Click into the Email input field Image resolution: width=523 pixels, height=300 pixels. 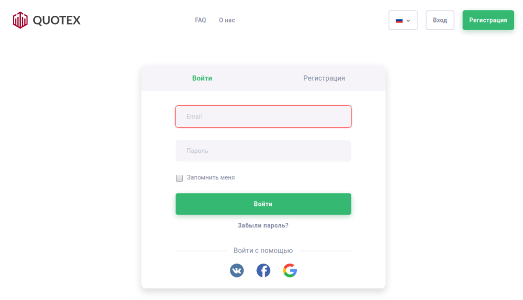[x=263, y=117]
